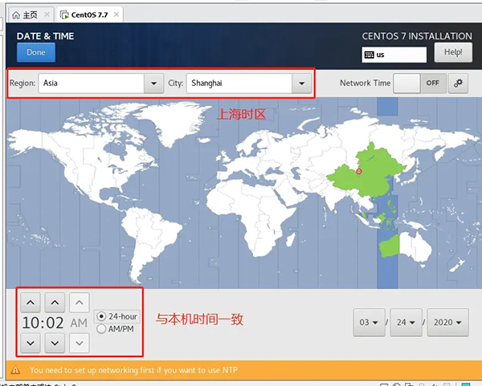This screenshot has height=386, width=482.
Task: Click the keyboard icon beside us layout
Action: [x=369, y=55]
